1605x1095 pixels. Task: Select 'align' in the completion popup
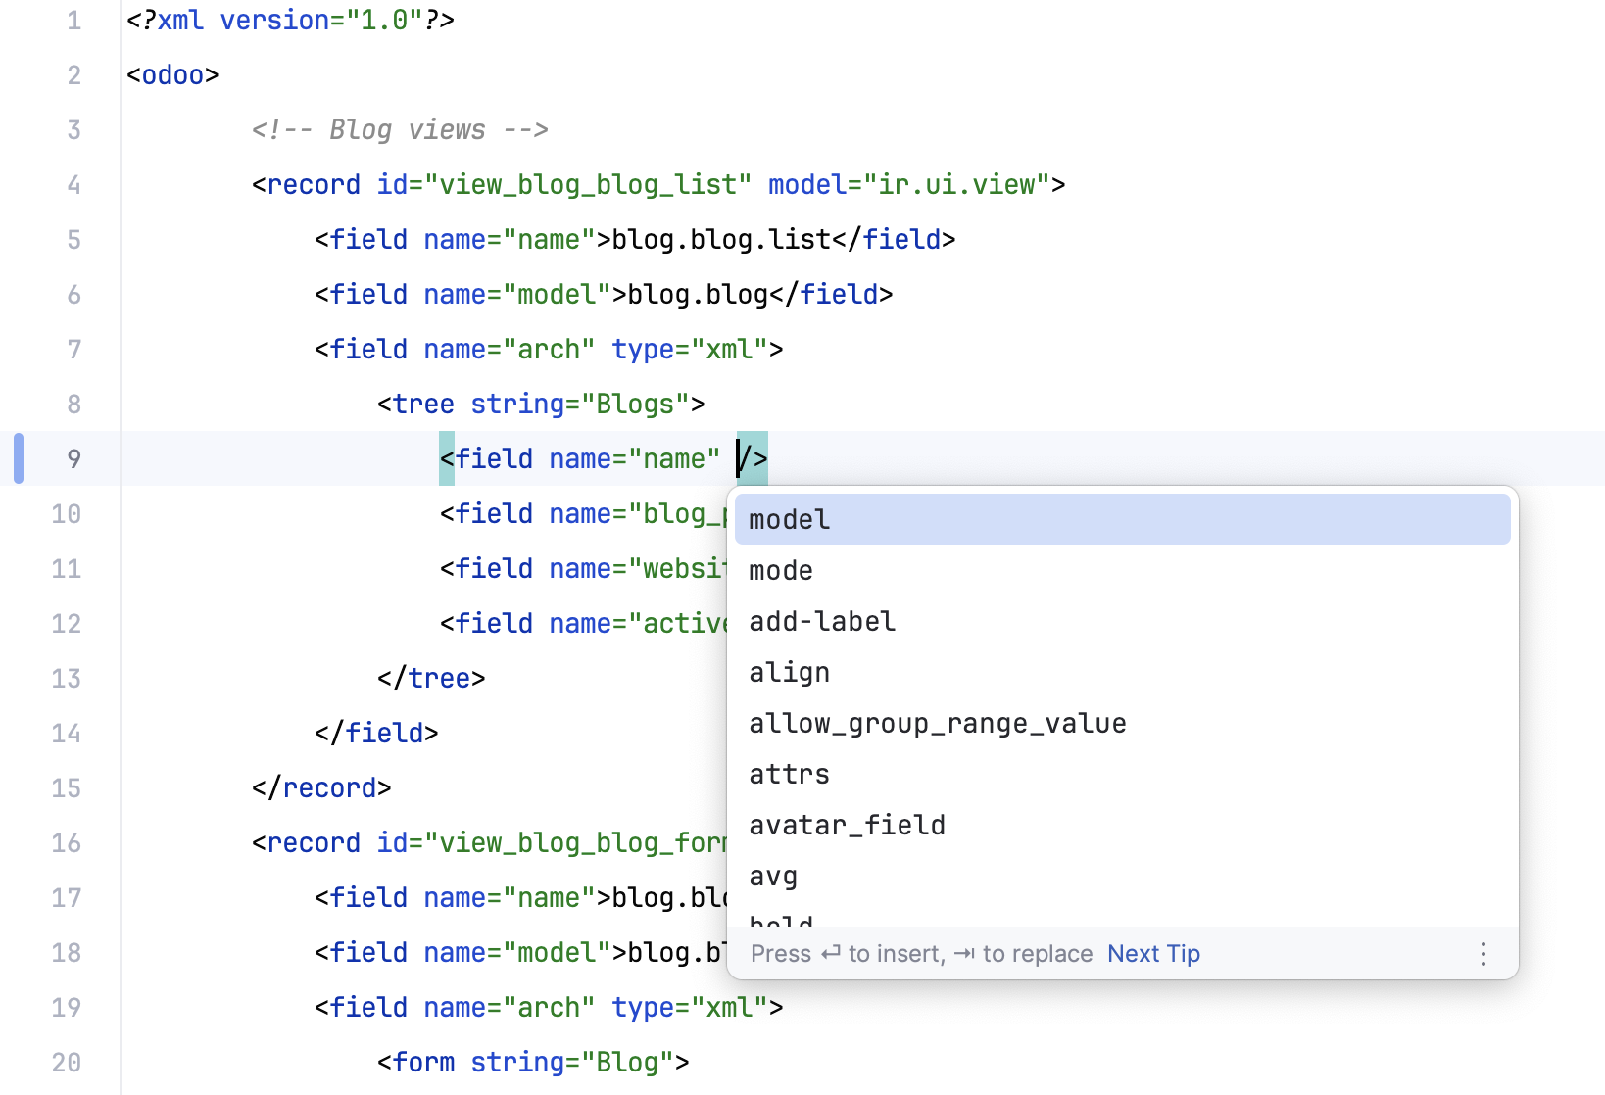point(789,672)
